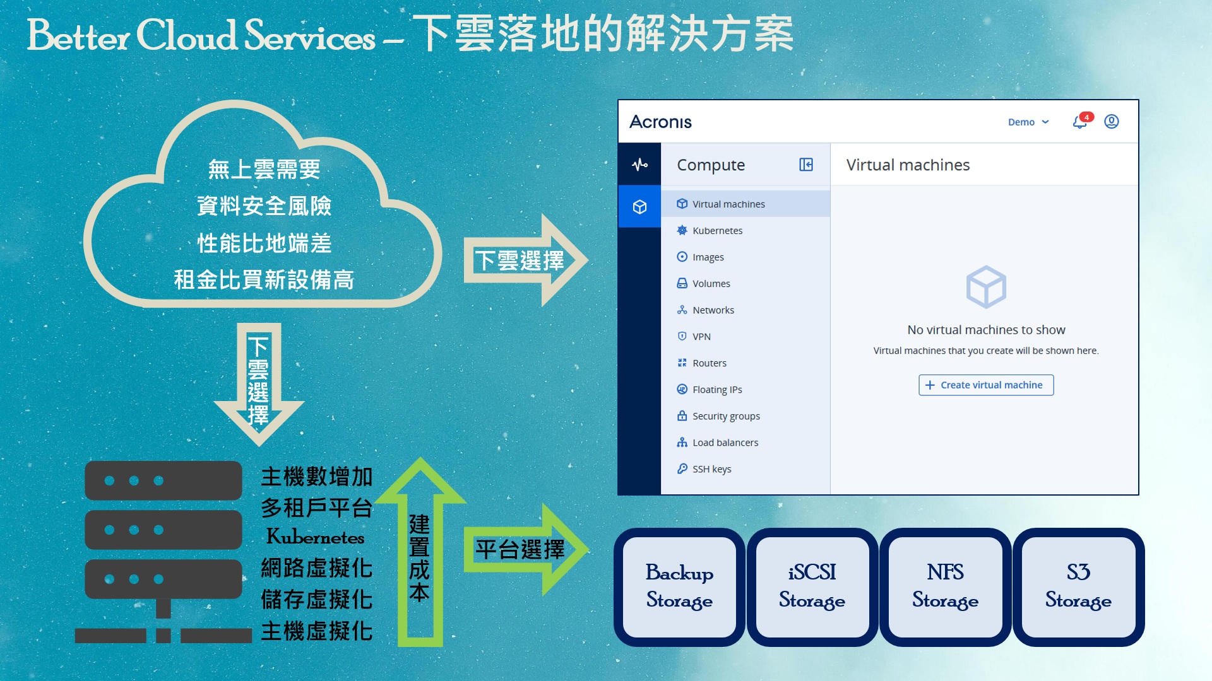1212x681 pixels.
Task: Click the Kubernetes helm icon
Action: point(682,230)
